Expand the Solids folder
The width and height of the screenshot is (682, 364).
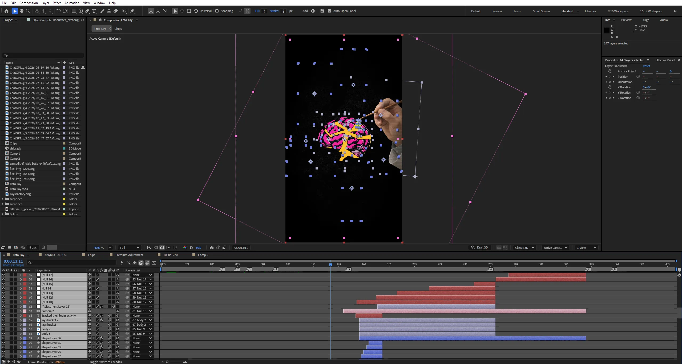coord(2,214)
